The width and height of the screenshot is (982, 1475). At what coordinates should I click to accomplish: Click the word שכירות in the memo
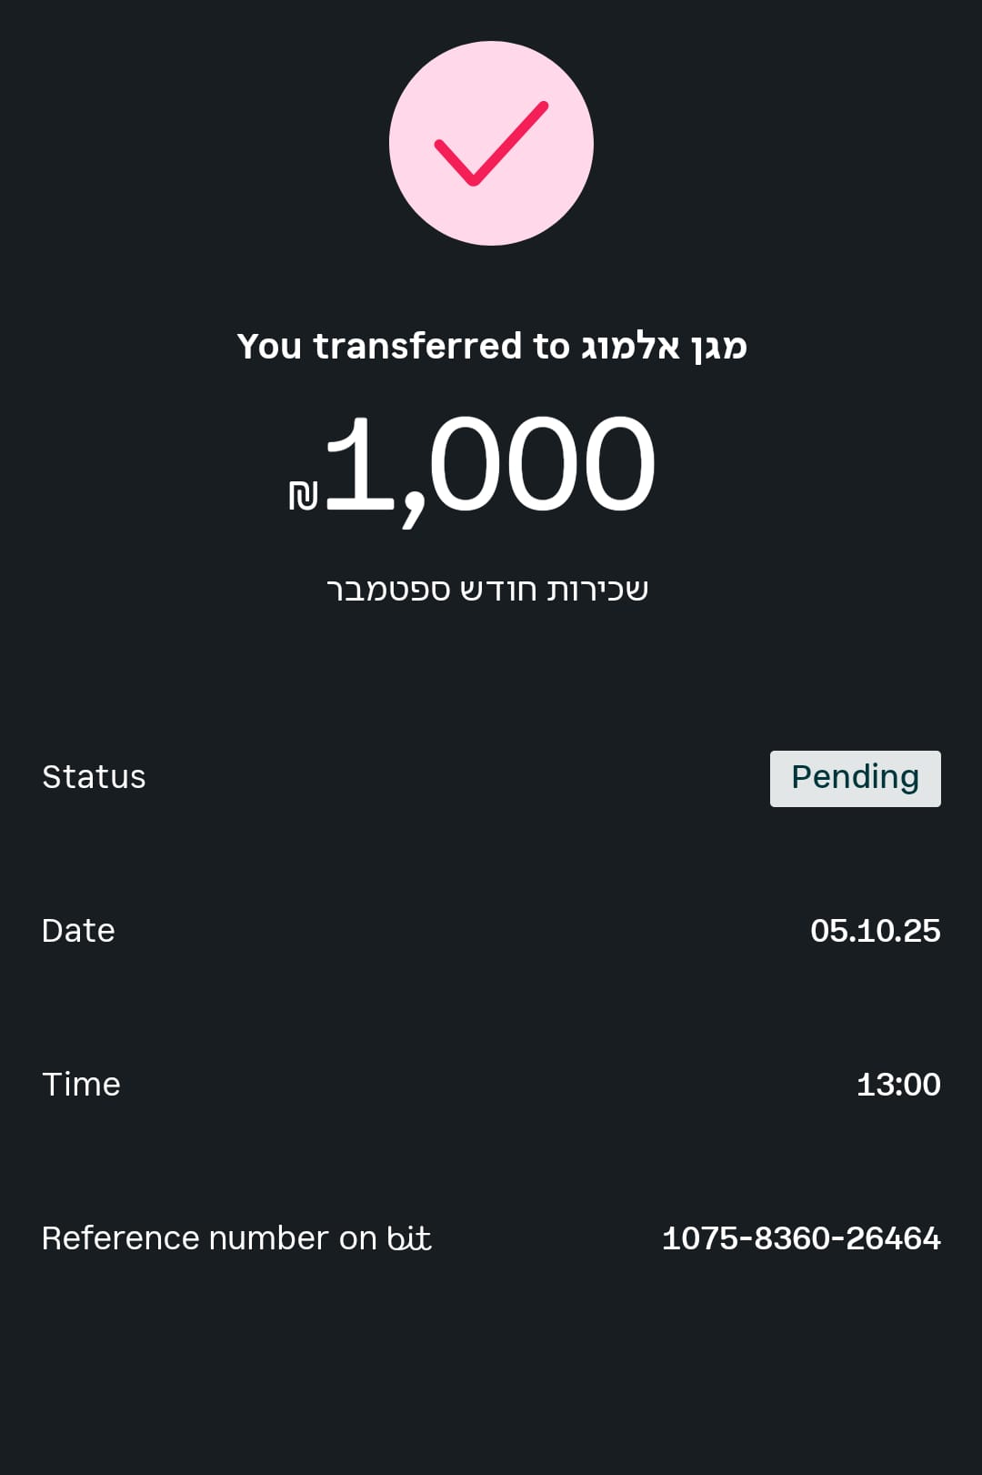click(597, 590)
